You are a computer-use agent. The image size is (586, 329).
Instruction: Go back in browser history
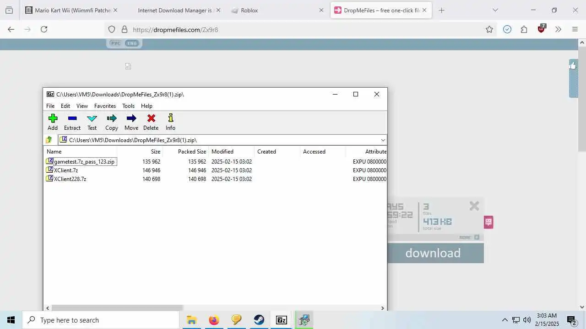(x=11, y=29)
